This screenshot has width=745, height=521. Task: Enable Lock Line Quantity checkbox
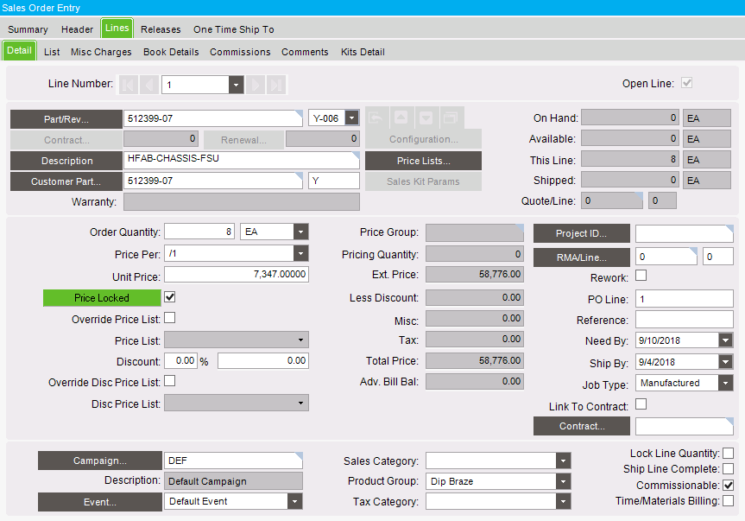tap(728, 453)
